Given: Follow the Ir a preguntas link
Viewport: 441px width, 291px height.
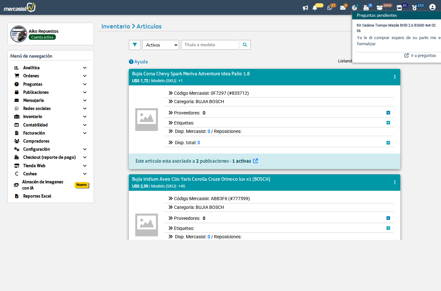Looking at the screenshot, I should [423, 56].
